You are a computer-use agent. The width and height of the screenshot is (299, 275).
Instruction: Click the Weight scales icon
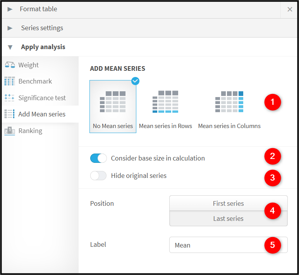tap(10, 65)
